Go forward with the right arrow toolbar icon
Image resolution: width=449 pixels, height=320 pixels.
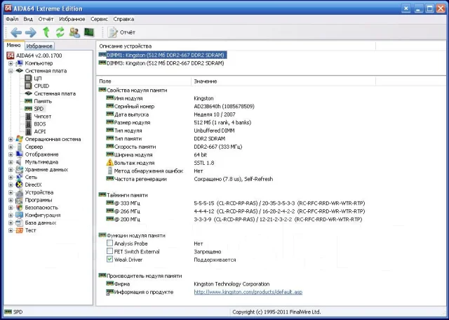tap(31, 32)
